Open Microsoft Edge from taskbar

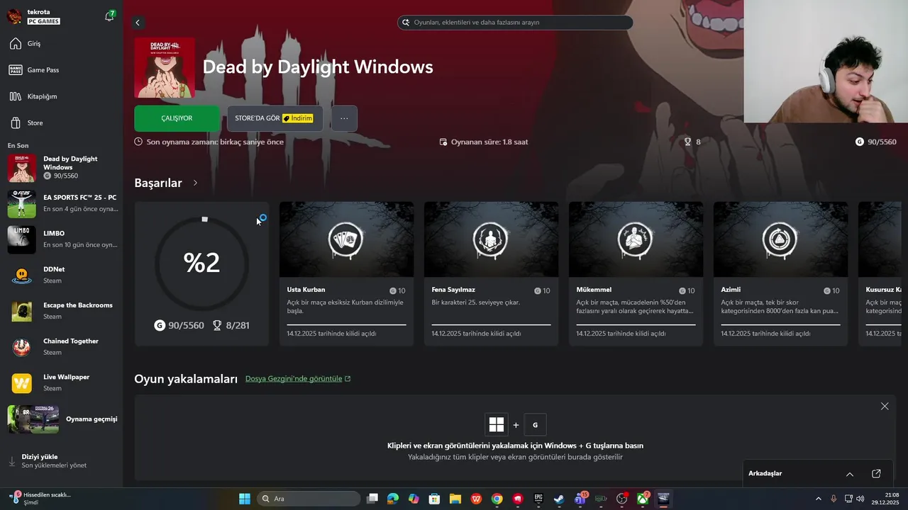(393, 499)
